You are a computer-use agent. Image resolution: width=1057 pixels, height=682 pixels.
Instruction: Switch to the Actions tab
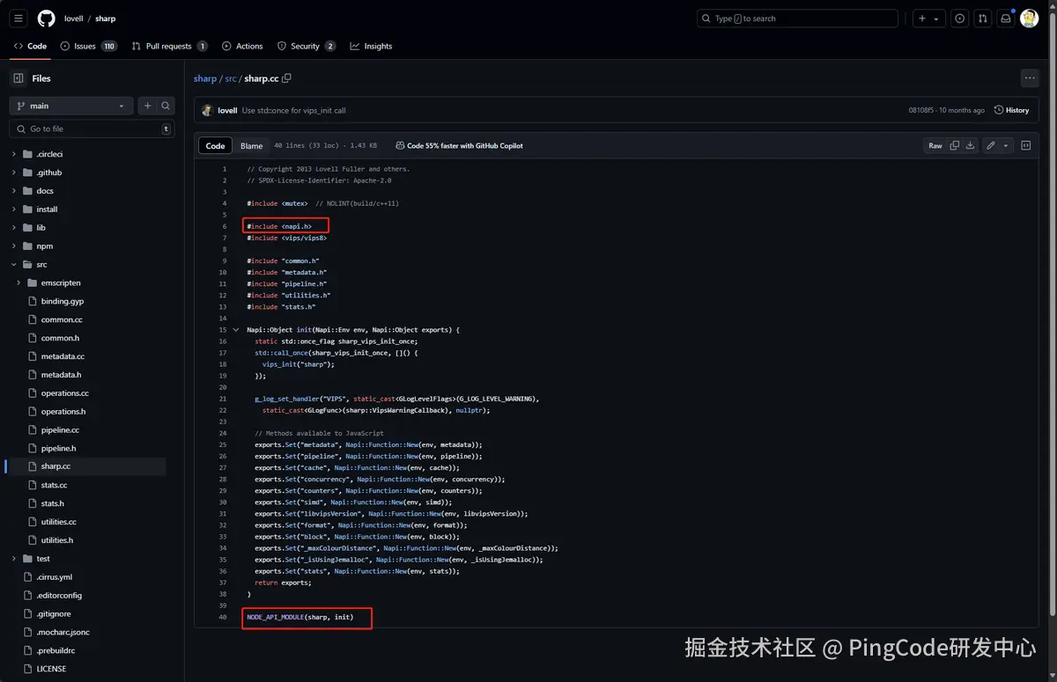click(x=243, y=46)
